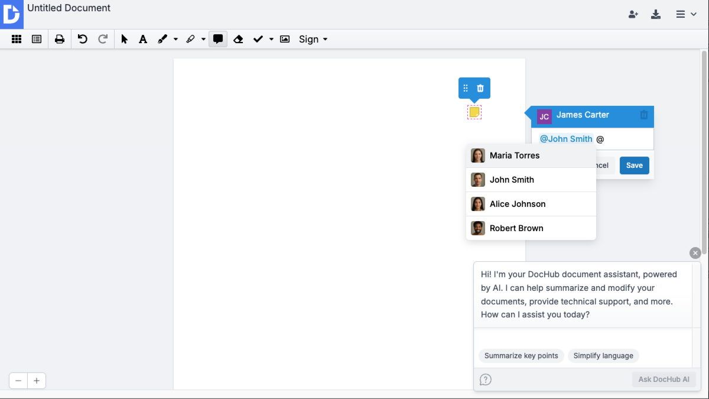The image size is (709, 399).
Task: Save the comment
Action: (x=634, y=166)
